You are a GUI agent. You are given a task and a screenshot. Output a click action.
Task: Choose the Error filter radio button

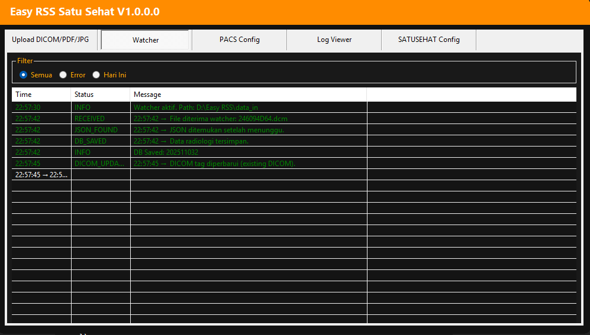[x=63, y=75]
